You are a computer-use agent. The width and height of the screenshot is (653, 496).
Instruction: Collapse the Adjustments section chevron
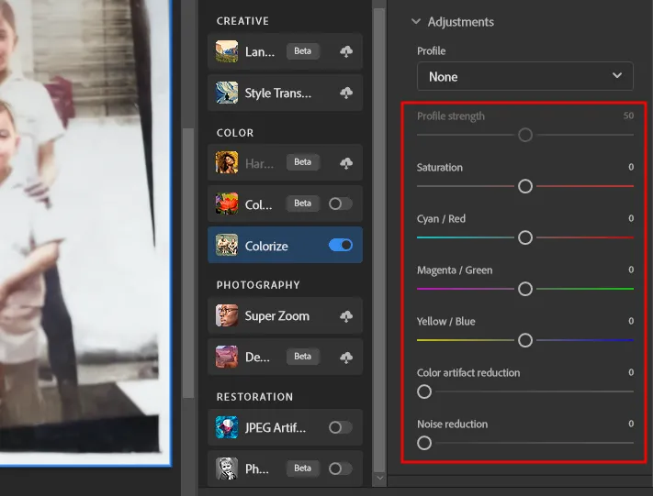point(416,21)
